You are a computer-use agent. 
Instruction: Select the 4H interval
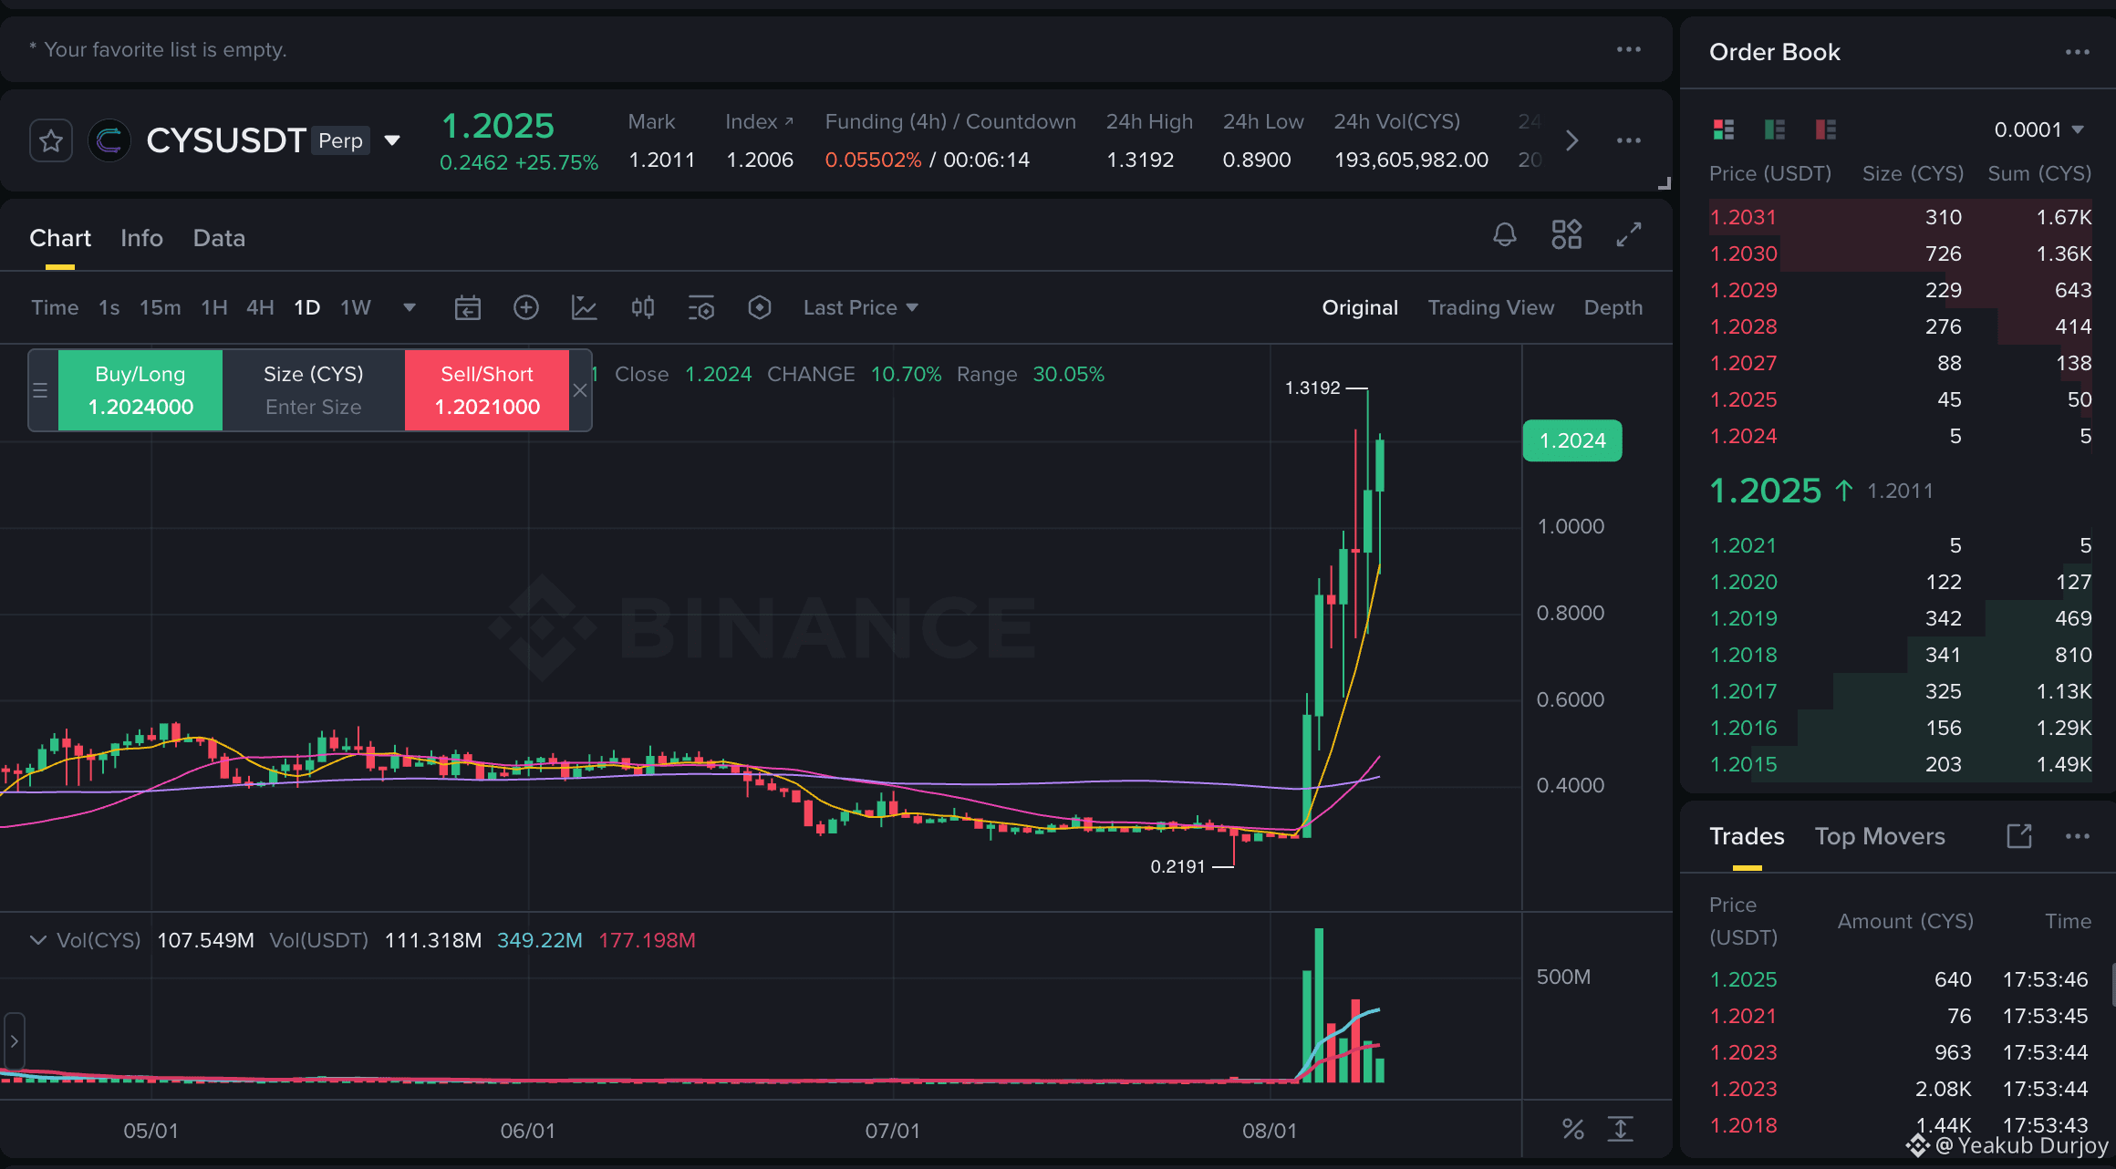[x=260, y=308]
